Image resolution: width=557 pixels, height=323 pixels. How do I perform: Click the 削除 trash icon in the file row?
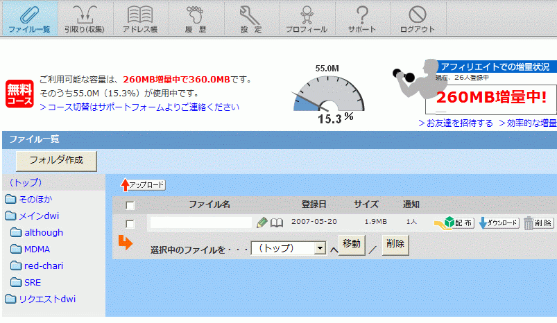click(x=538, y=223)
